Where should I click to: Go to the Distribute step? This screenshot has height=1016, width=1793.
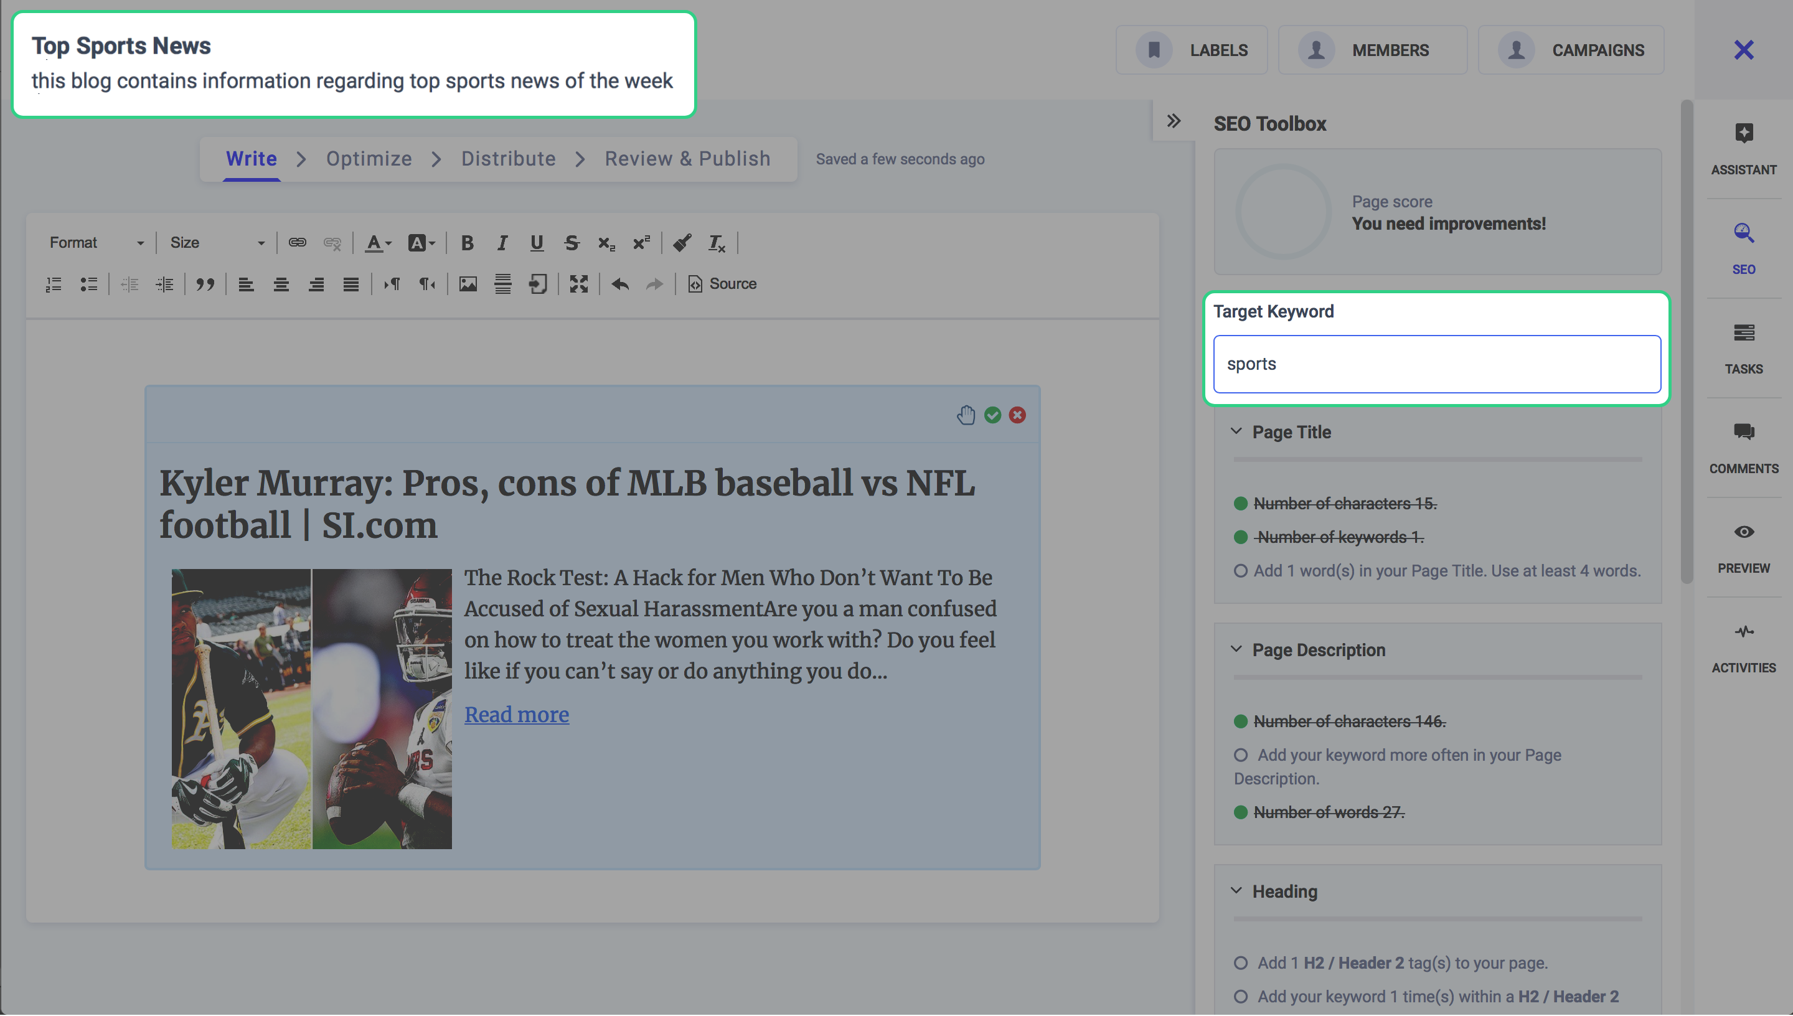[x=509, y=159]
